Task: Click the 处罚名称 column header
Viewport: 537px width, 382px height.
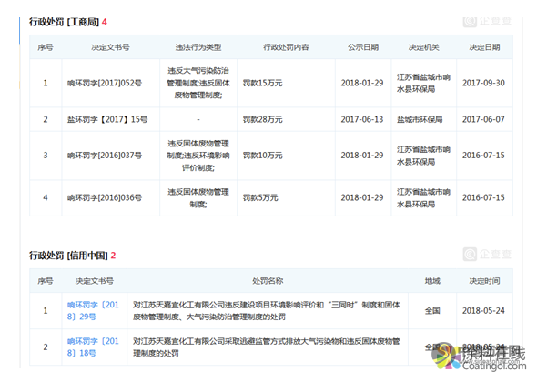Action: tap(268, 281)
